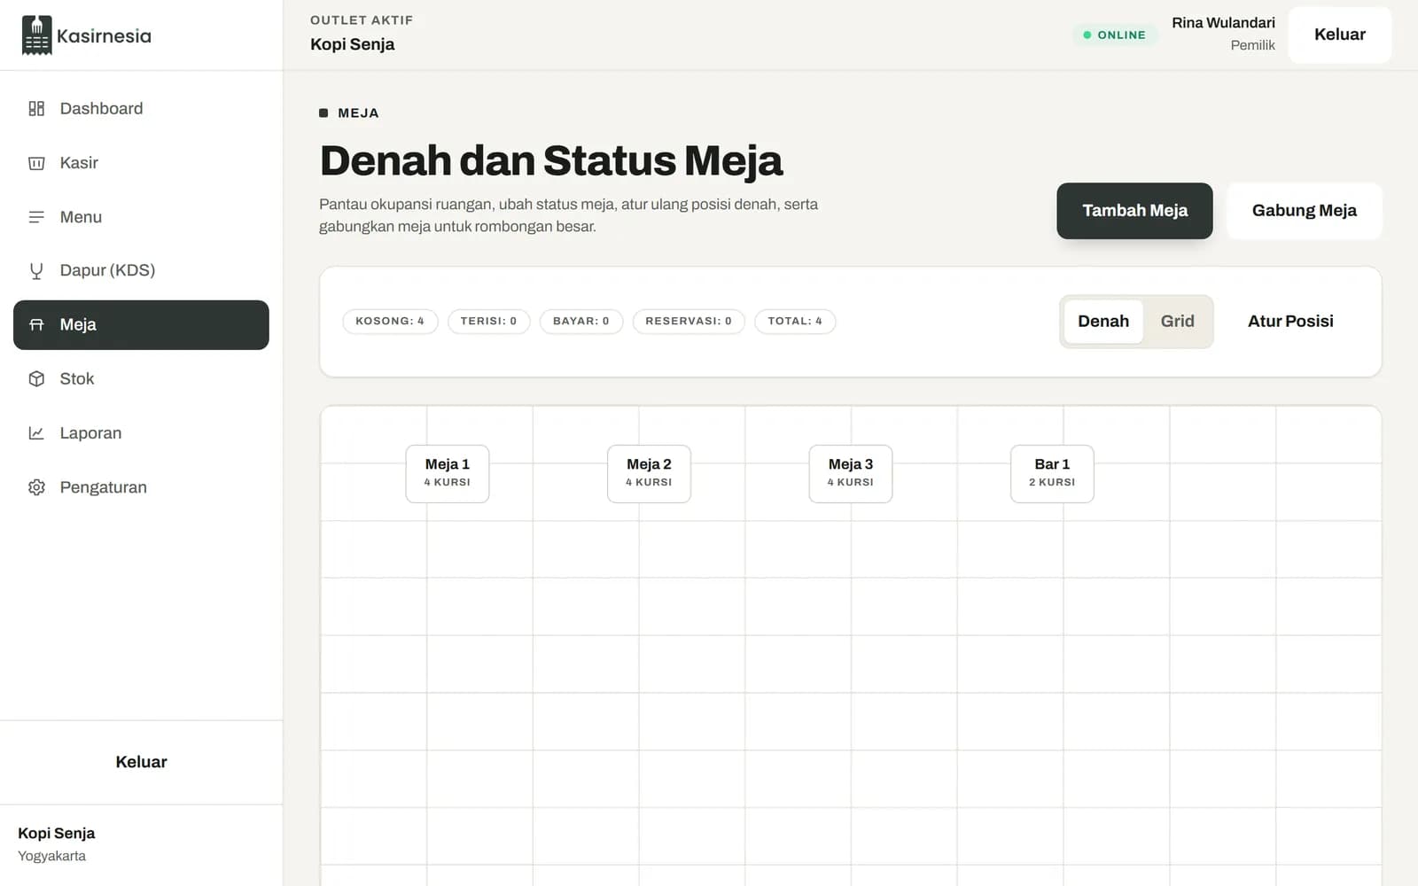Click the Laporan chart icon
The width and height of the screenshot is (1418, 886).
coord(36,433)
